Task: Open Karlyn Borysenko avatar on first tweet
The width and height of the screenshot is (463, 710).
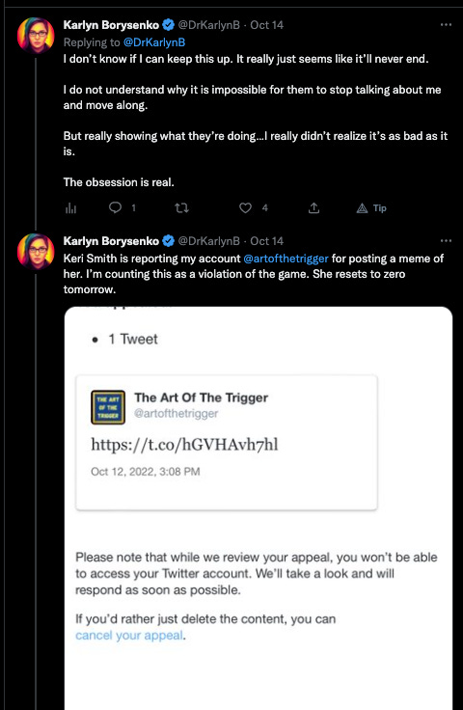Action: pos(36,36)
